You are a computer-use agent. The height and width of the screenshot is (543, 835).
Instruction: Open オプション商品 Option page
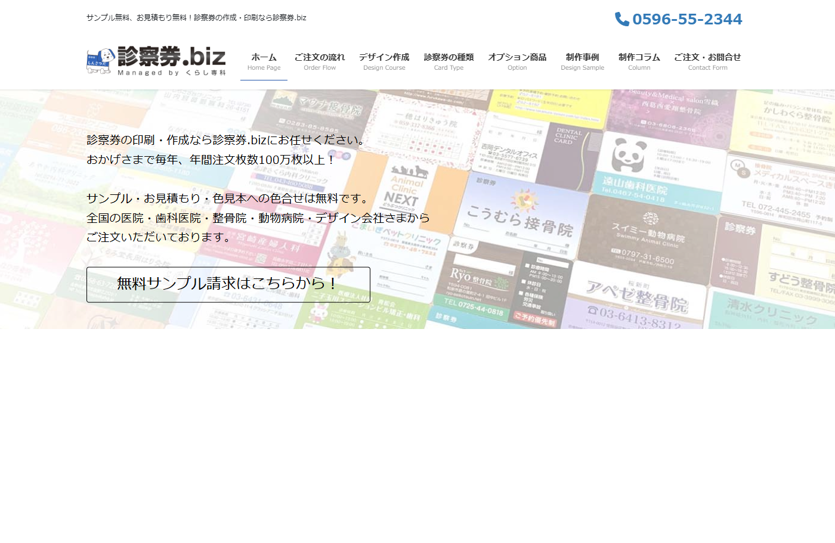(x=517, y=61)
